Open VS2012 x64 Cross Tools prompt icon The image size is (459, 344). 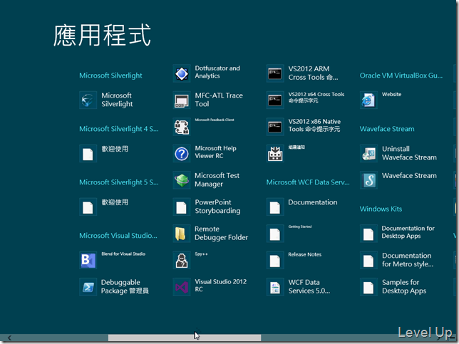275,100
